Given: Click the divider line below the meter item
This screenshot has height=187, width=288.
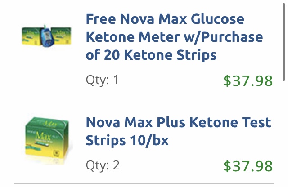Looking at the screenshot, I should pyautogui.click(x=144, y=98).
